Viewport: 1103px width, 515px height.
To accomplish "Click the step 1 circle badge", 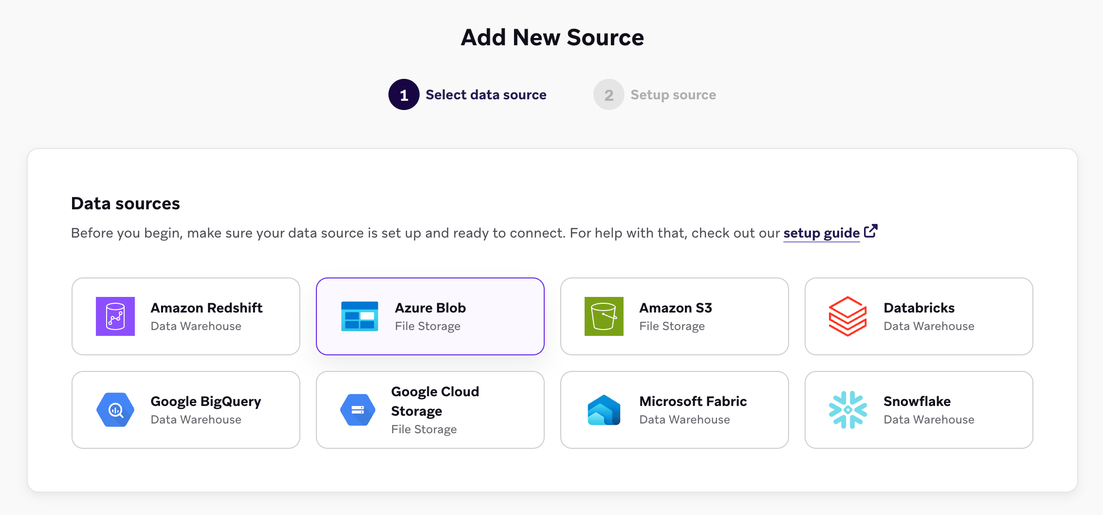I will pos(404,94).
